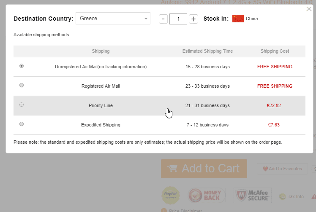Click the Add to Cart button

click(204, 169)
